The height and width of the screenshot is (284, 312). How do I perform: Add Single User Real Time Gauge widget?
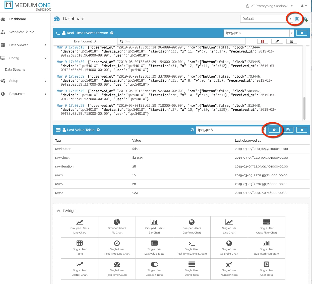click(x=117, y=269)
